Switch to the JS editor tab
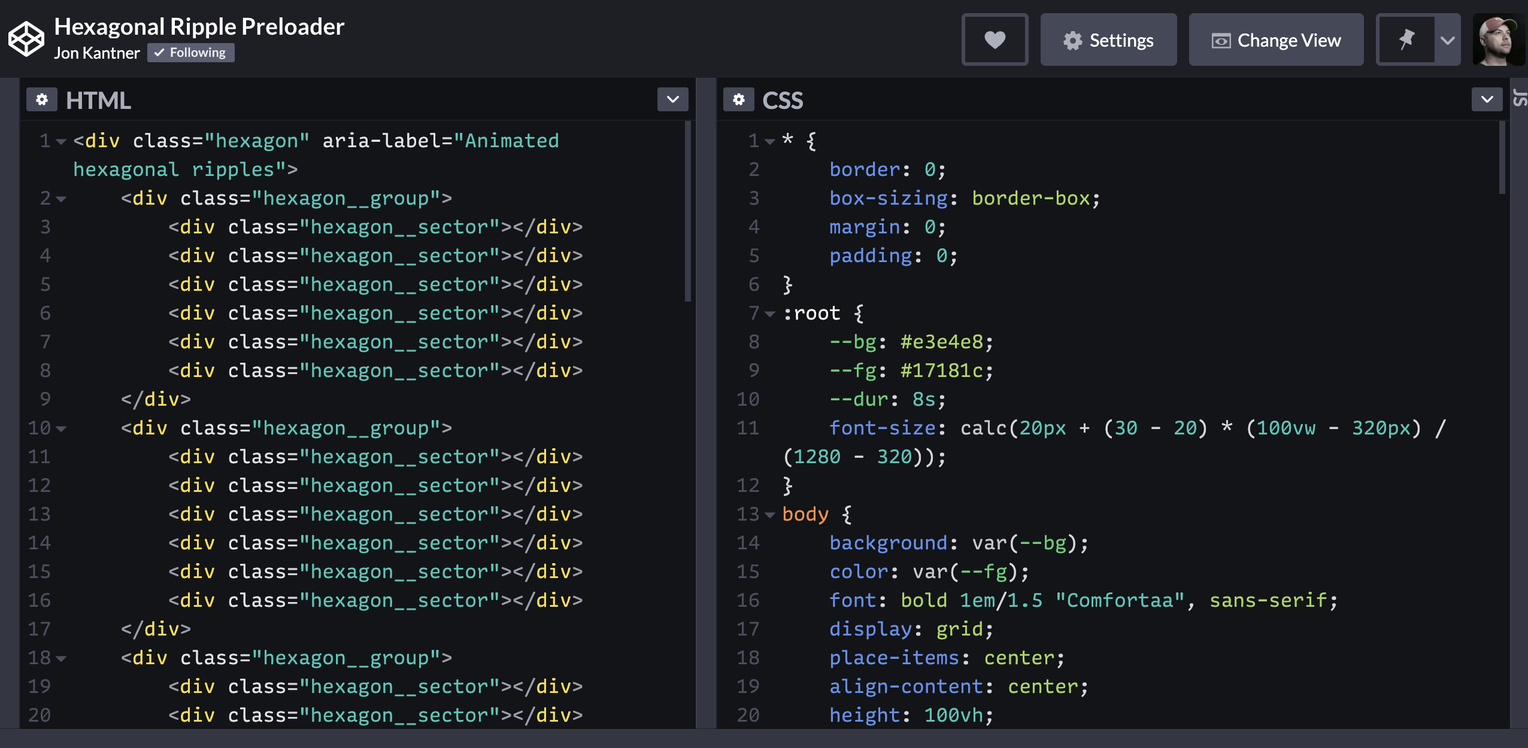The width and height of the screenshot is (1528, 748). (1520, 98)
